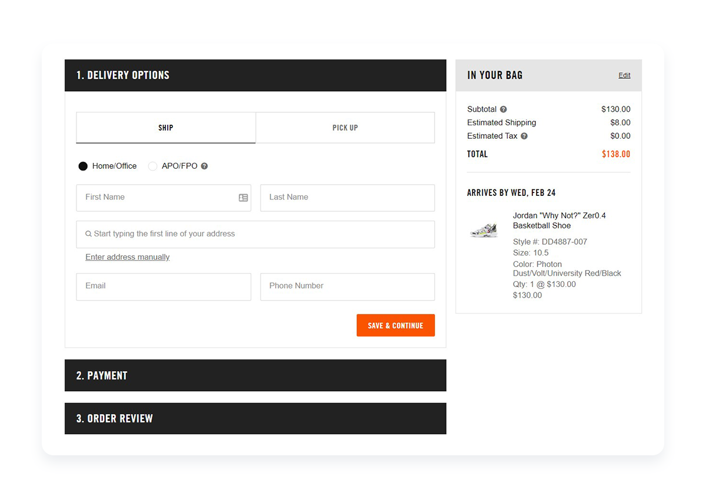706x500 pixels.
Task: Click the Estimated Tax help icon
Action: point(524,136)
